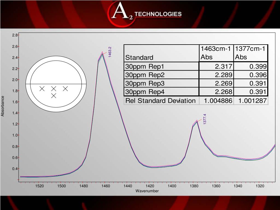280x210 pixels.
Task: Click the lowest X mark in the circle diagram
Action: tap(54, 95)
